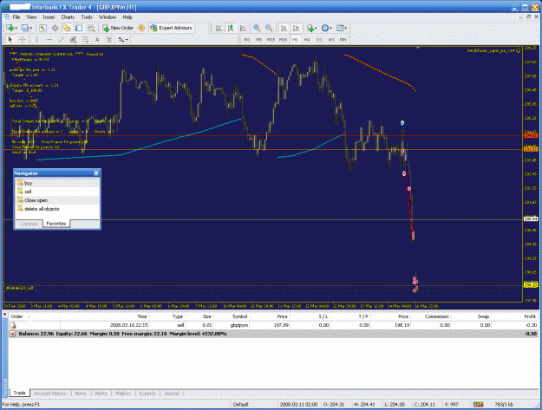Select the arrow cursor tool
This screenshot has width=542, height=410.
[x=10, y=40]
